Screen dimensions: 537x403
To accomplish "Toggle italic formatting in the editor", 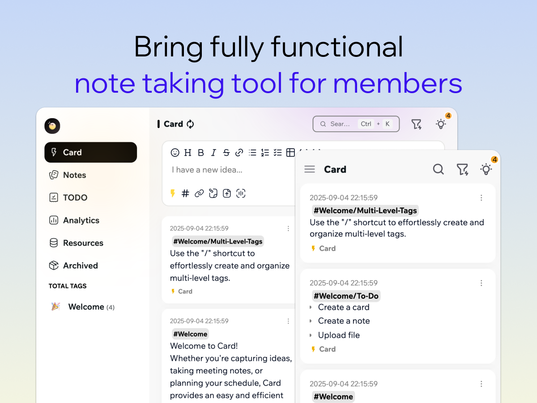I will coord(213,153).
